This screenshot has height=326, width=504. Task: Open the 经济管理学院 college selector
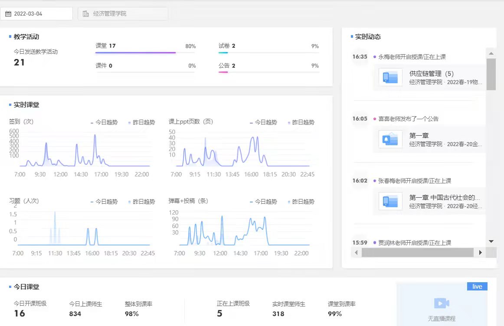[123, 14]
